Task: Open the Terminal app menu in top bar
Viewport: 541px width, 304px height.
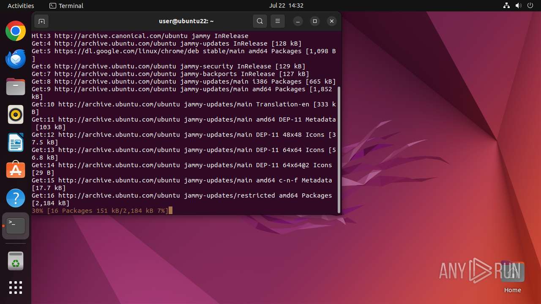Action: click(66, 6)
